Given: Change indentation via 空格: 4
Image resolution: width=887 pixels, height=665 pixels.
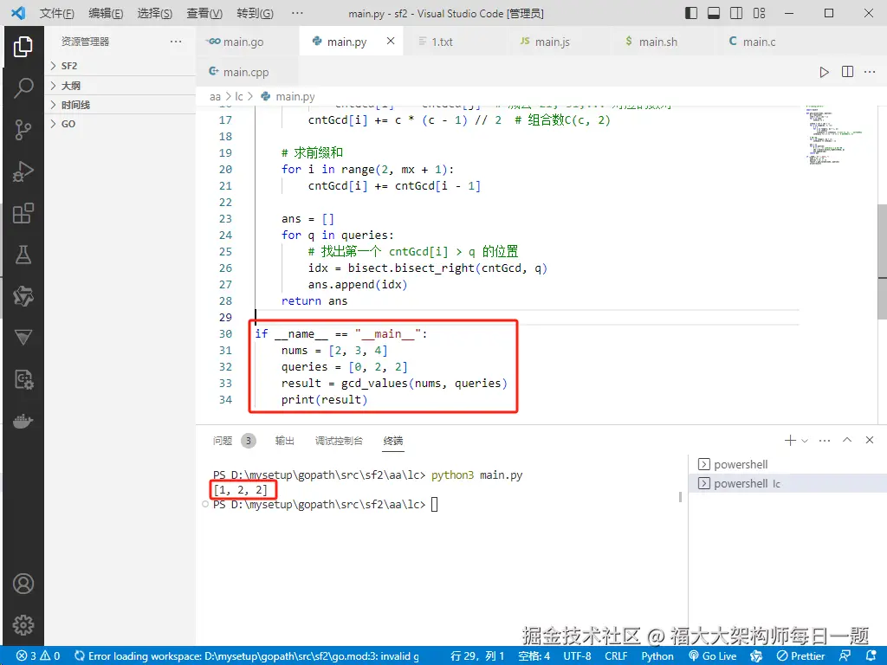Looking at the screenshot, I should pyautogui.click(x=534, y=656).
